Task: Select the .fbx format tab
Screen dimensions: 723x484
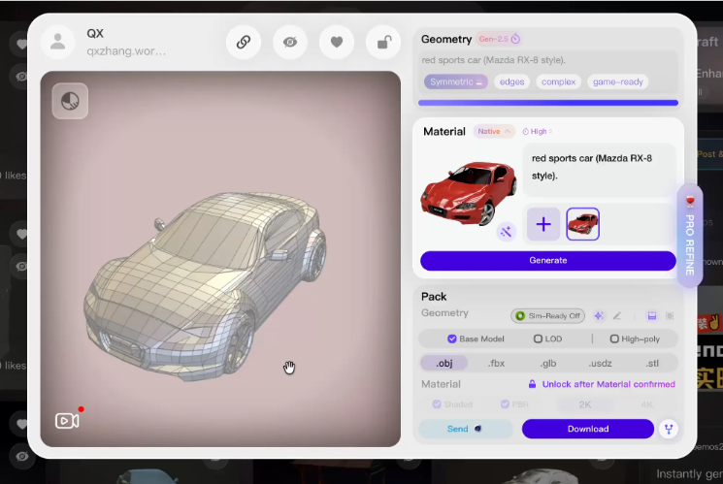Action: pyautogui.click(x=496, y=363)
